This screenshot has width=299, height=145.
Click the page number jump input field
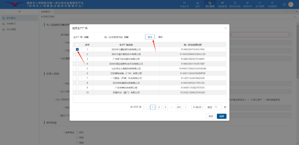pos(218,107)
